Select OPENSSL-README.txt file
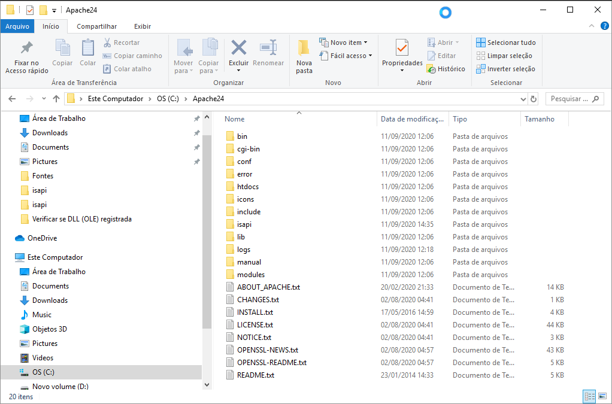Viewport: 612px width, 404px height. [266, 363]
